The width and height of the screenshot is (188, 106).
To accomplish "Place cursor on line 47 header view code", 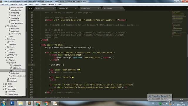I will click(x=68, y=47).
